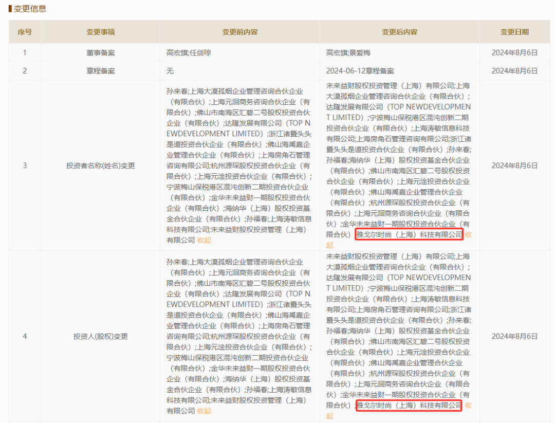Click the 投资者名称(姓名)变更 cell
555x423 pixels.
101,165
